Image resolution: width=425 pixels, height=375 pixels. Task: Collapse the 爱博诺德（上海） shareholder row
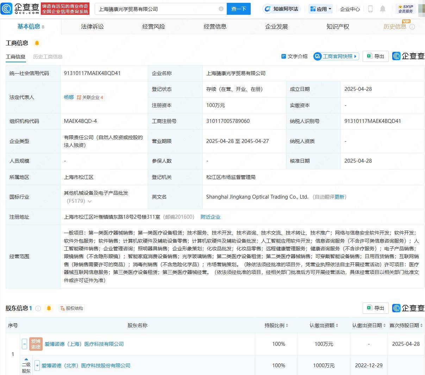coord(24,344)
